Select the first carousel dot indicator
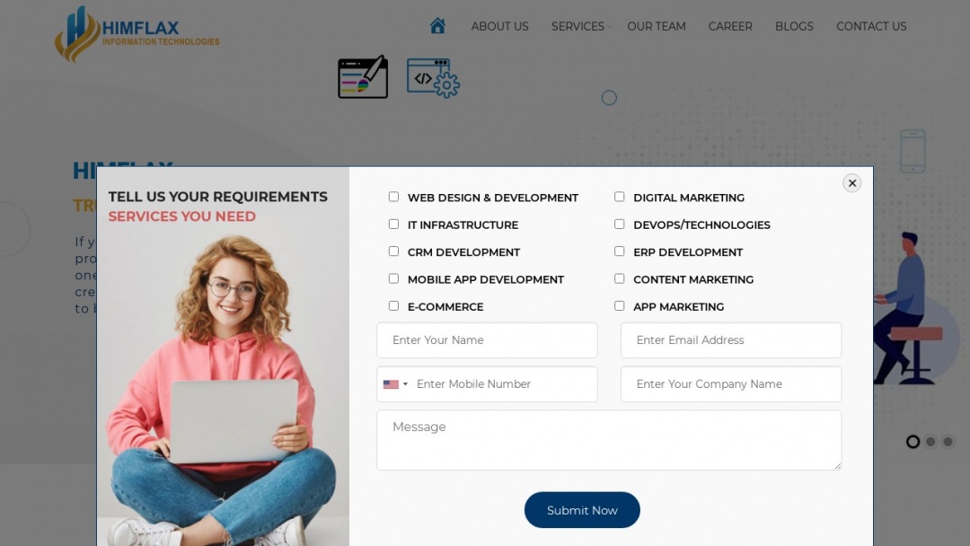 pyautogui.click(x=913, y=441)
